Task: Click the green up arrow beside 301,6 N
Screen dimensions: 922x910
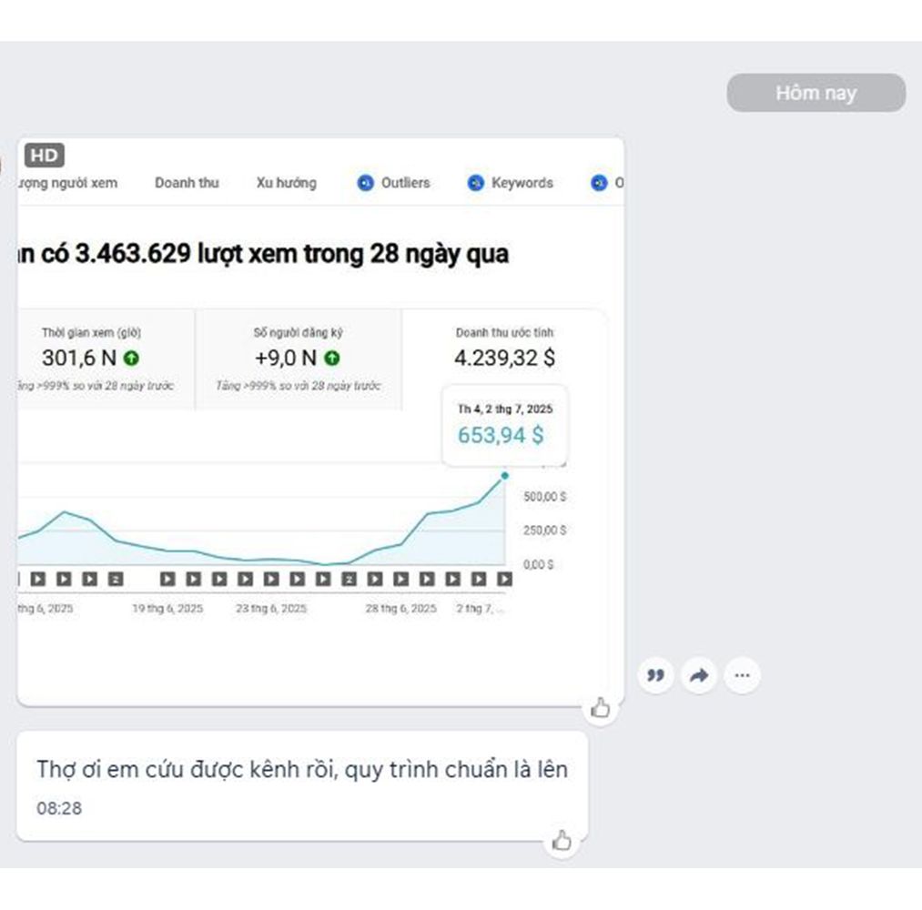Action: tap(132, 359)
